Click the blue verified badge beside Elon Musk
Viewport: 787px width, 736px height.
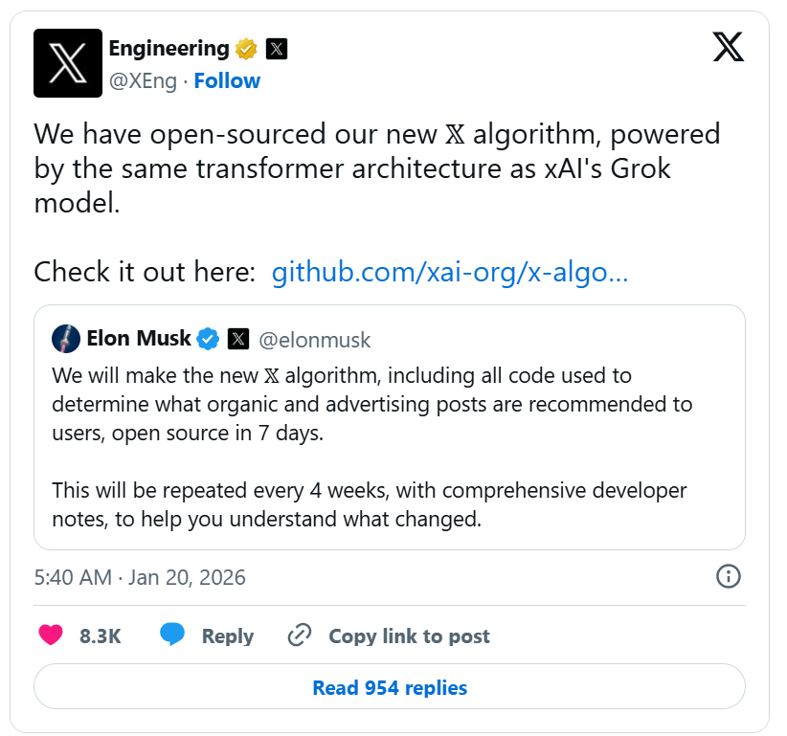coord(209,339)
